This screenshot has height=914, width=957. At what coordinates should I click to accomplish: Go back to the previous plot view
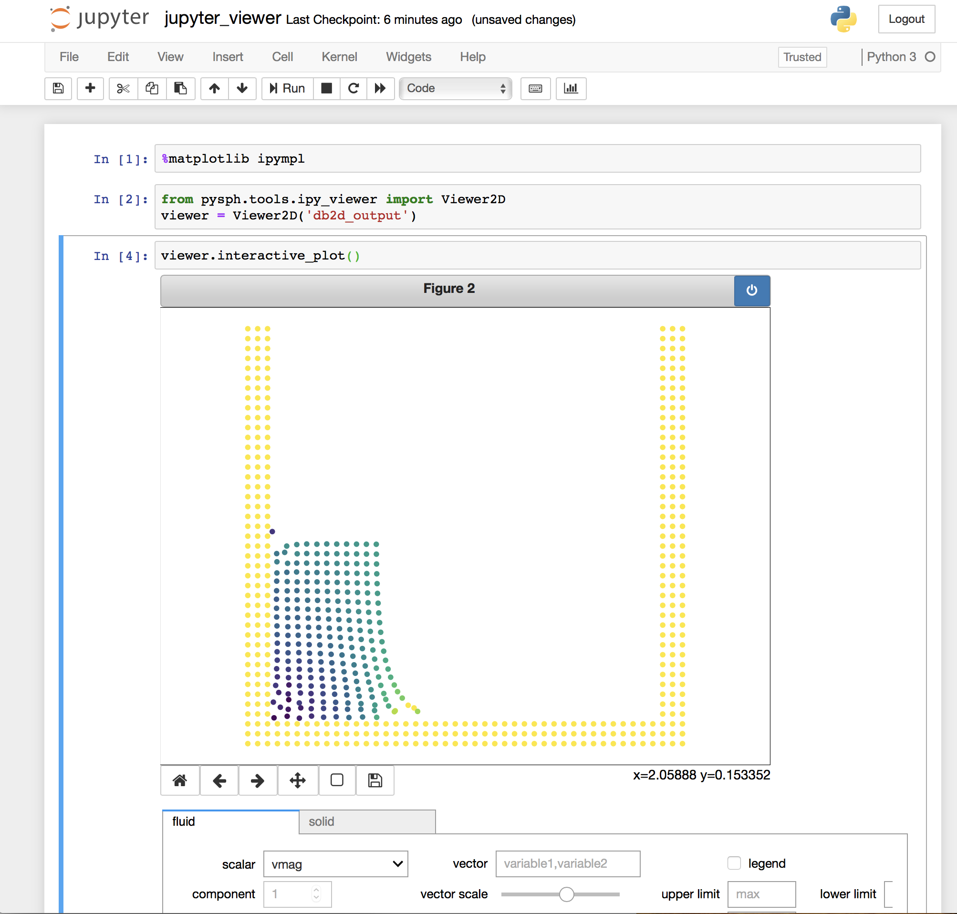pos(219,780)
